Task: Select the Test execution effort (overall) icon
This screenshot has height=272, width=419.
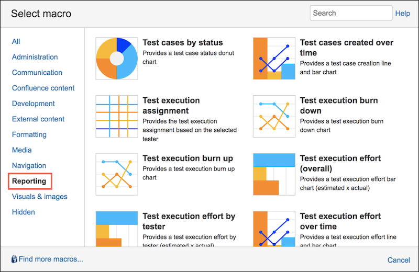Action: [x=274, y=174]
